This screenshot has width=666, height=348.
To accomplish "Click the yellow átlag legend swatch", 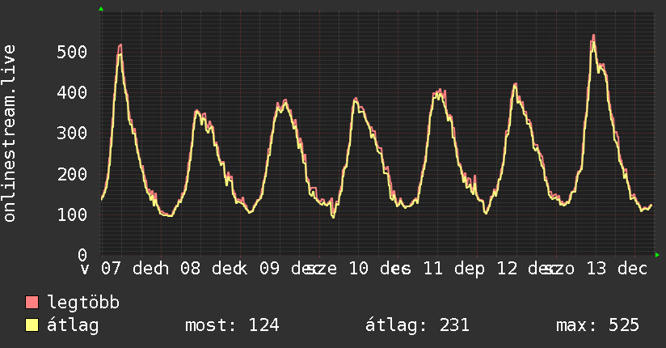I will pyautogui.click(x=32, y=325).
